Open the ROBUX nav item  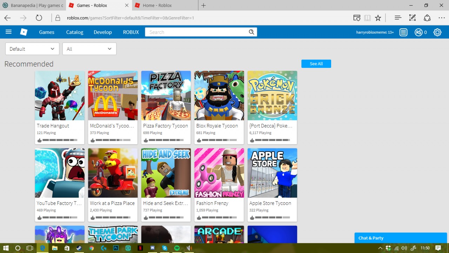click(x=131, y=32)
